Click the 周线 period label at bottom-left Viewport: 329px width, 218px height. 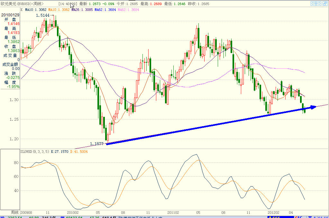point(15,213)
